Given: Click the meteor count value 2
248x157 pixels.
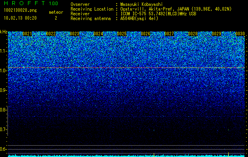Looking at the screenshot, I should 56,18.
